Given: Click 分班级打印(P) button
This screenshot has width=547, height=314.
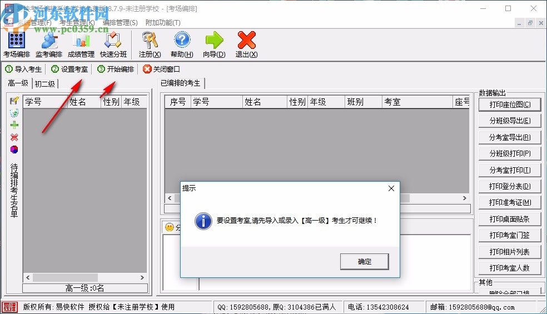Looking at the screenshot, I should (x=510, y=153).
